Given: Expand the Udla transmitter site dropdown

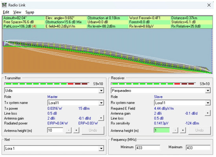Looking at the screenshot, I should pos(101,91).
